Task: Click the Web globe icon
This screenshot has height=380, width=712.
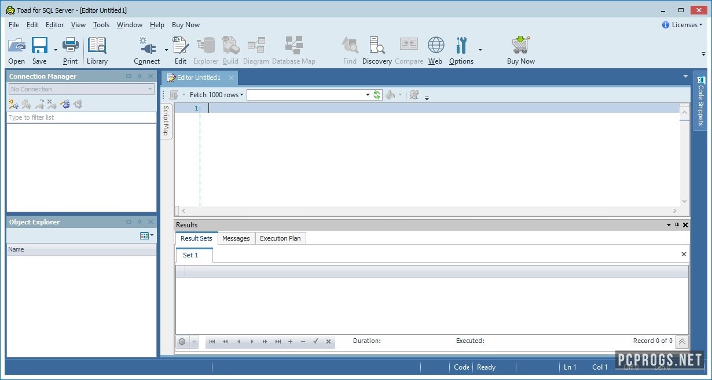Action: point(435,46)
